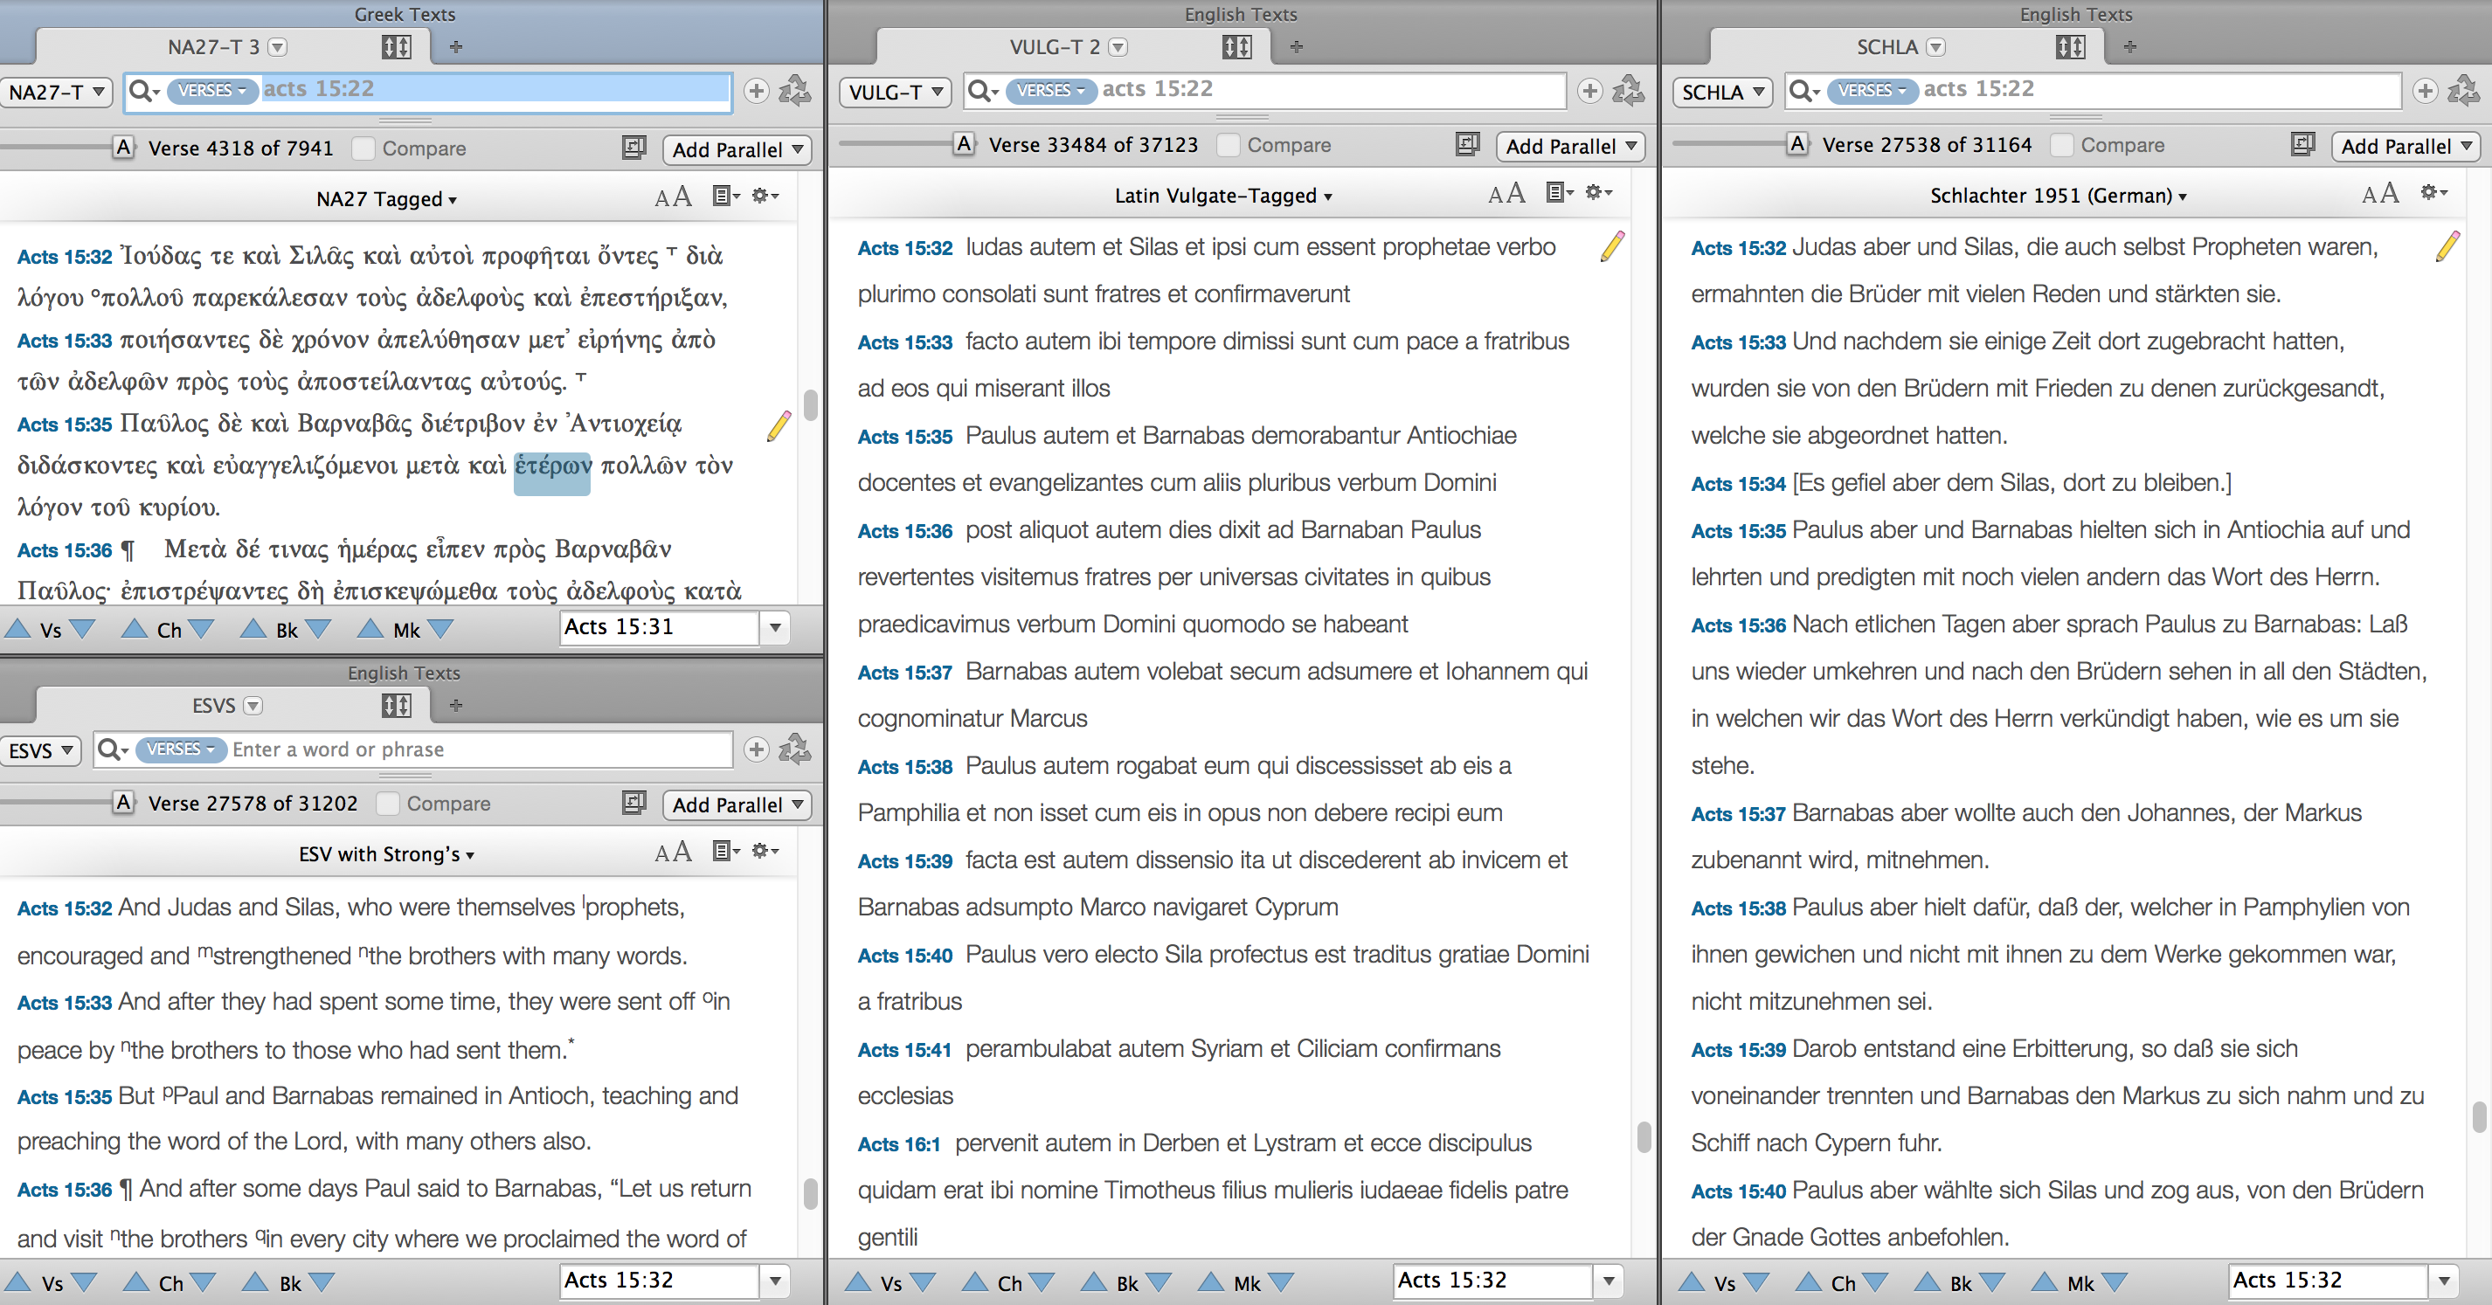
Task: Click the AA text size icon in NA27 Tagged pane
Action: point(672,197)
